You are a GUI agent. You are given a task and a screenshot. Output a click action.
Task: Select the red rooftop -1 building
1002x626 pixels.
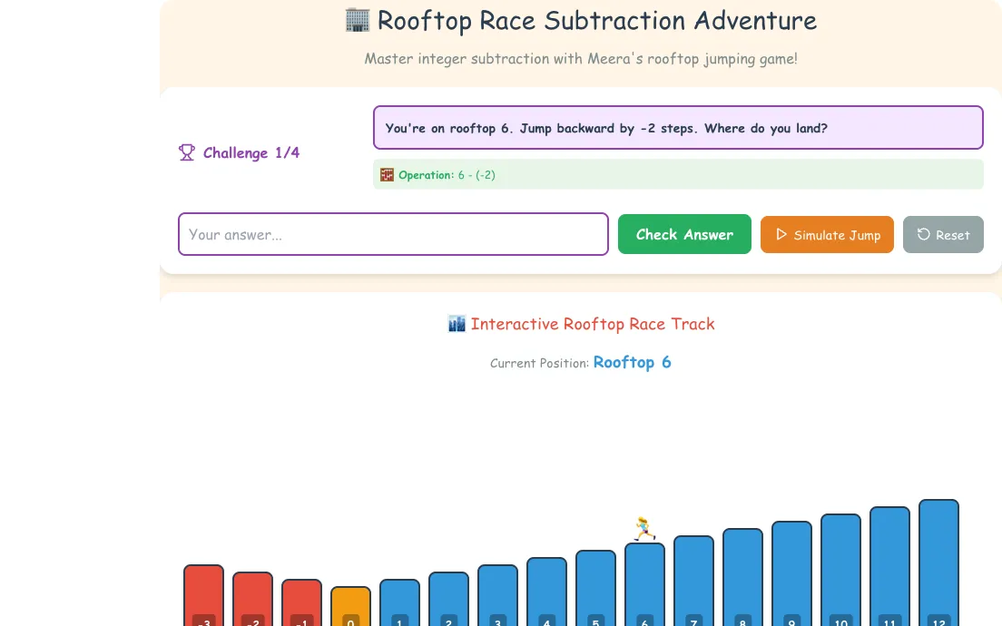pos(301,602)
